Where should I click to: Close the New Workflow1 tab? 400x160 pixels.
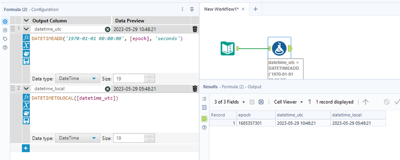(243, 9)
